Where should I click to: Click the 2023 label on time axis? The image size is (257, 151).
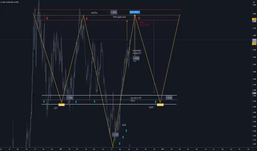[61, 149]
